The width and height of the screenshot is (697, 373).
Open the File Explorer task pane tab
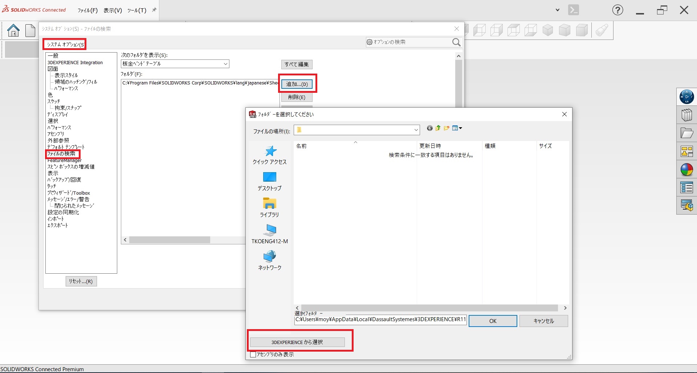[x=686, y=133]
